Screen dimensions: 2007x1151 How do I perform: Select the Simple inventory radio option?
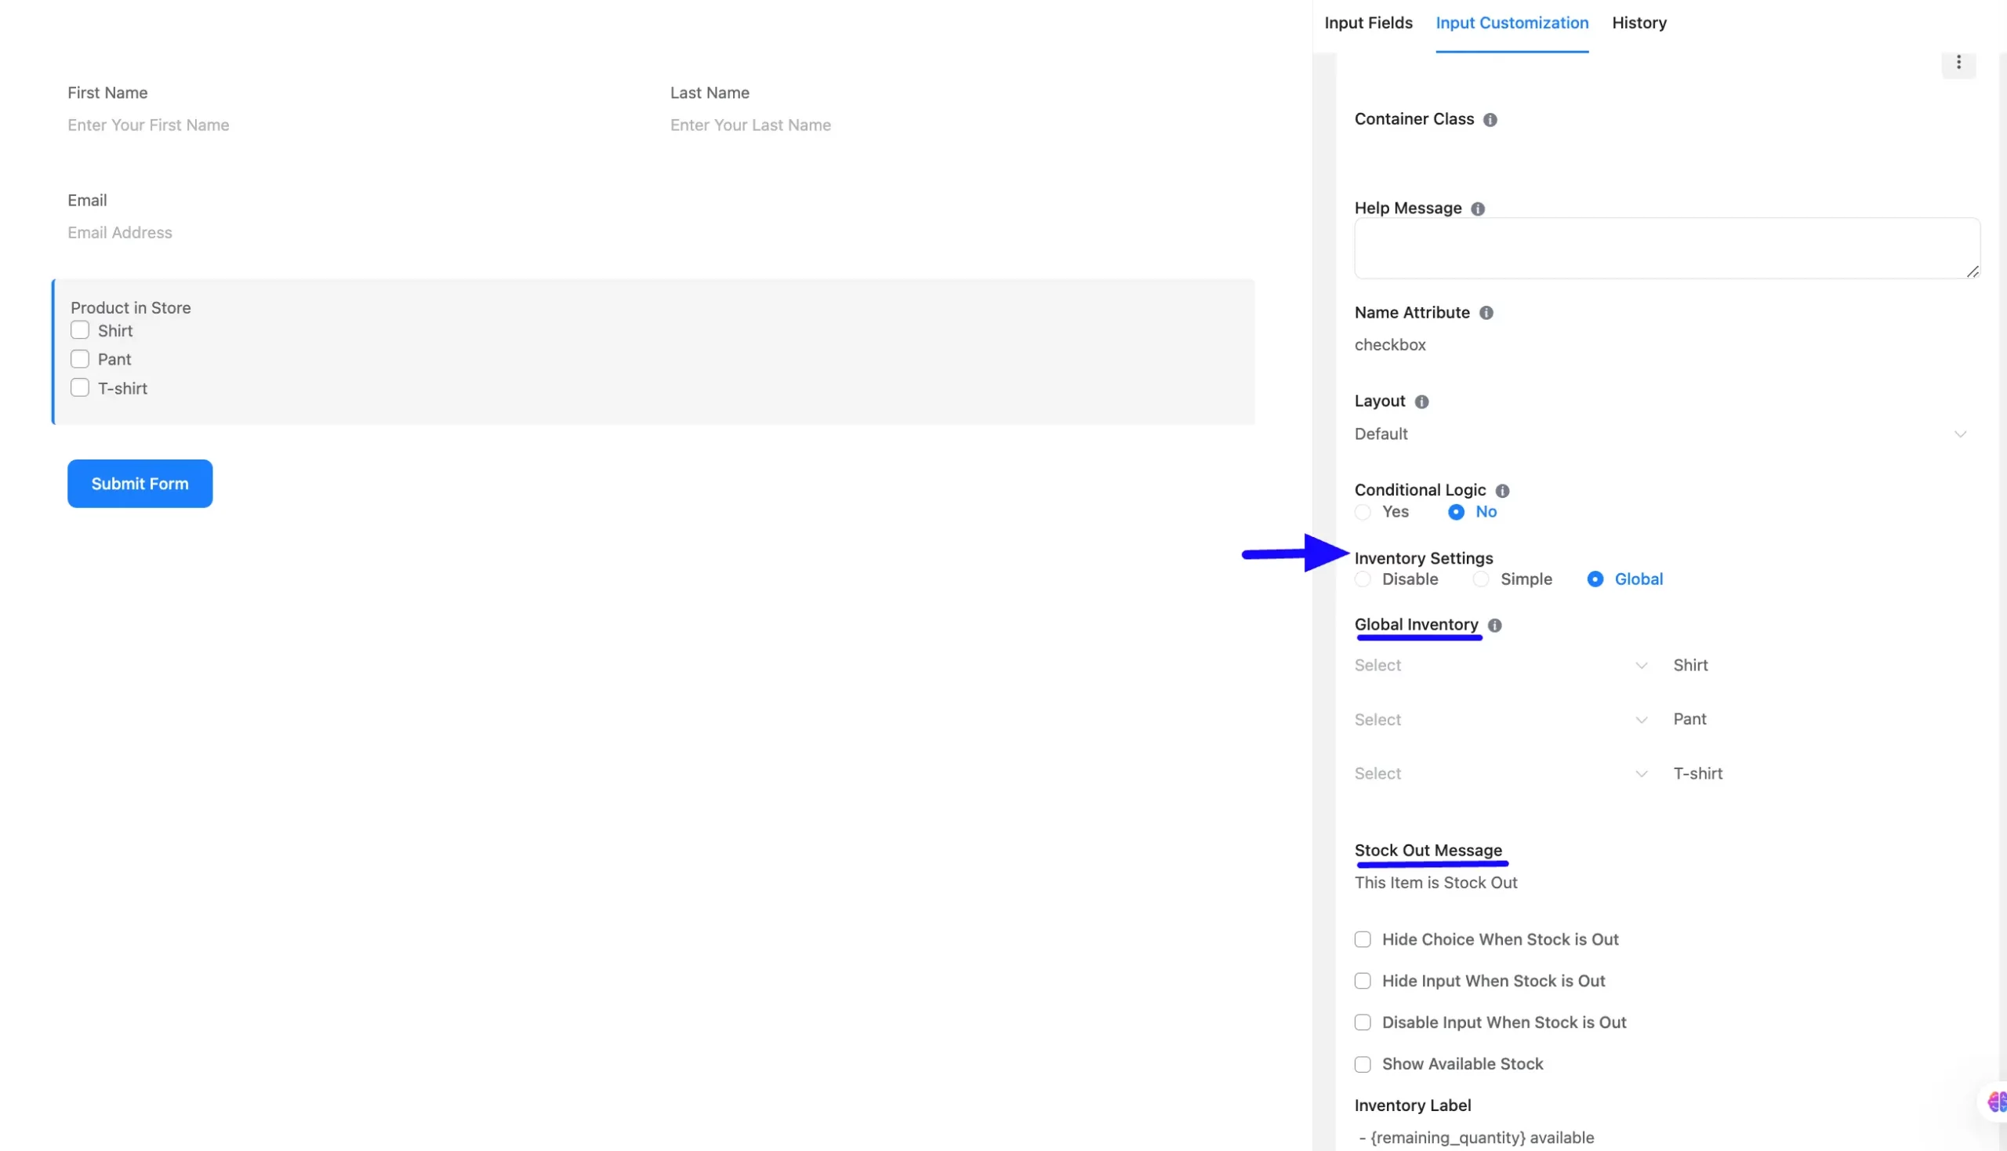pyautogui.click(x=1481, y=579)
